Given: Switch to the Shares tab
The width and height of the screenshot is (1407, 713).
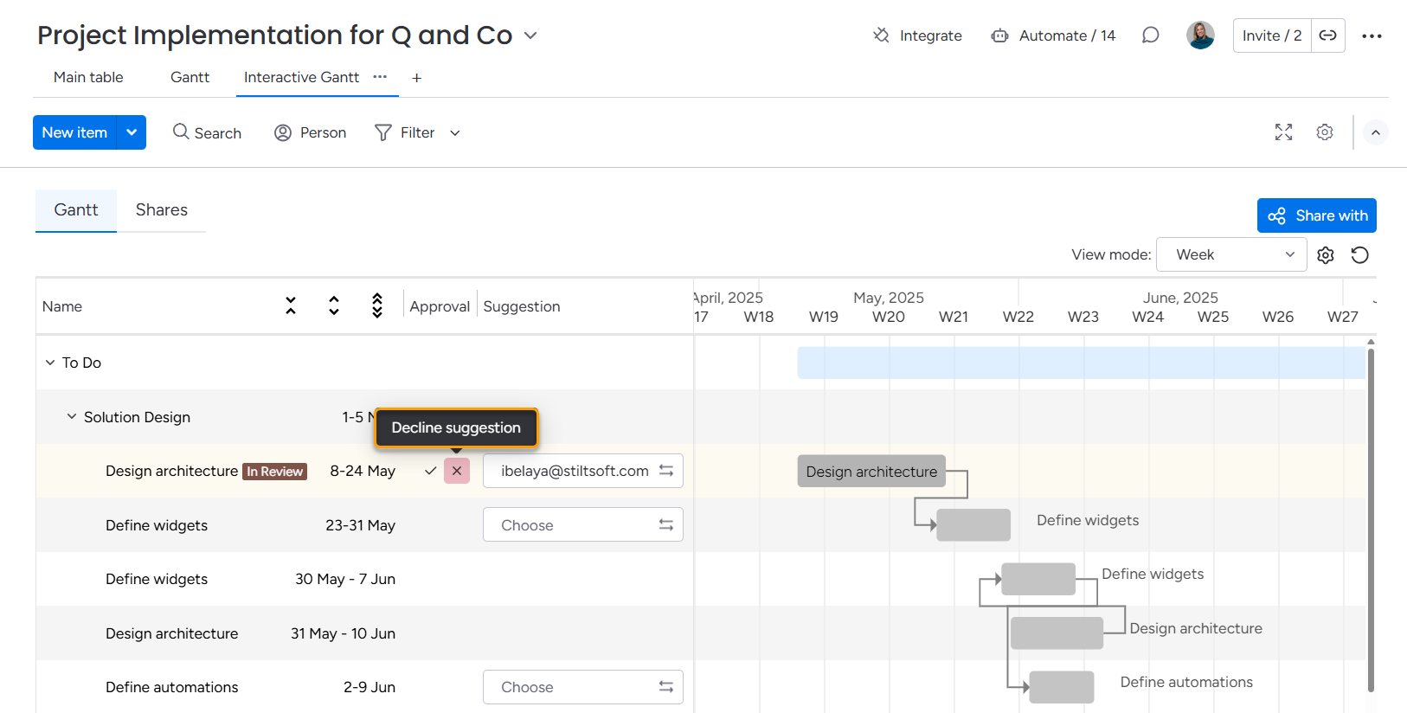Looking at the screenshot, I should (x=162, y=210).
